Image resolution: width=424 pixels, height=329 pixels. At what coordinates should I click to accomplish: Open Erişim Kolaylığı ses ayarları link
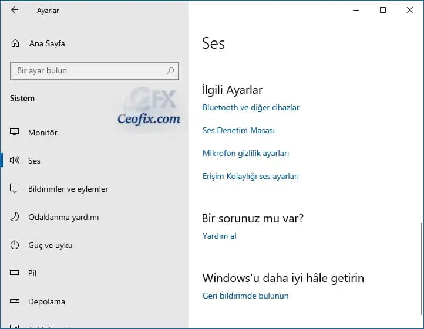(251, 176)
